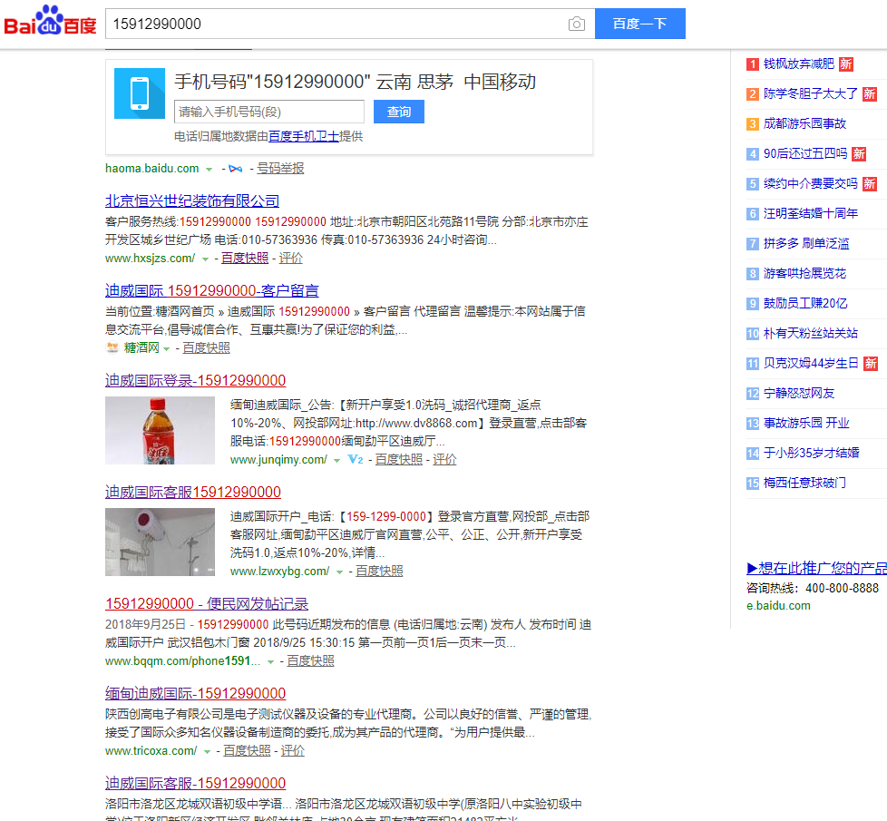Open result 15912990000 - 便民网发帖记录
The height and width of the screenshot is (821, 887).
tap(207, 603)
